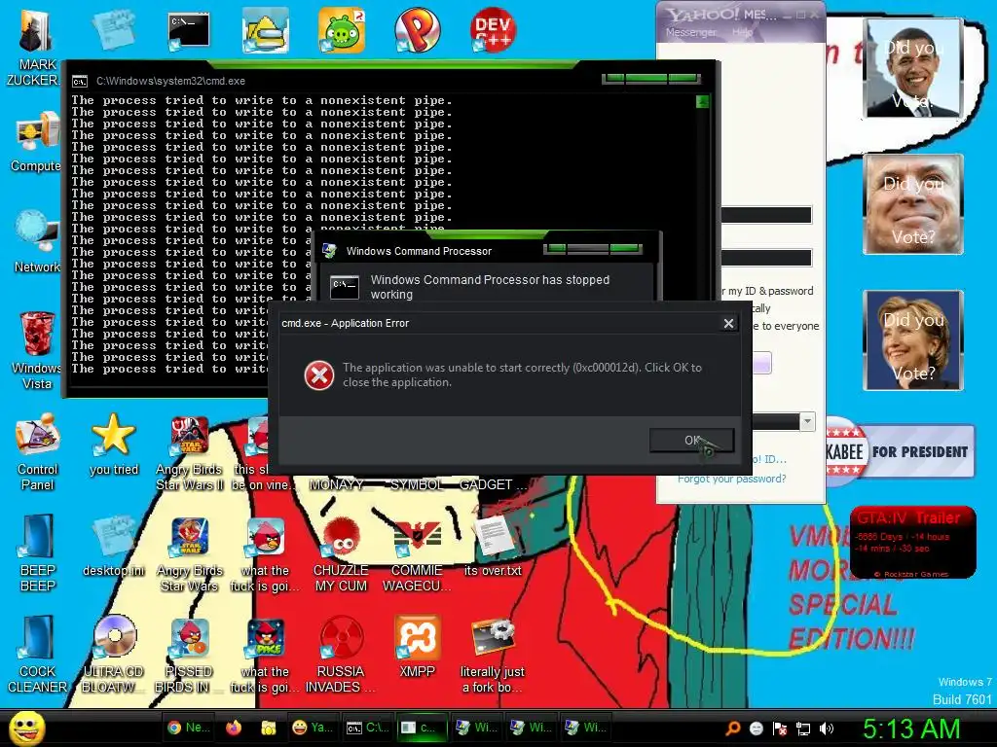Viewport: 997px width, 747px height.
Task: Select the 'you tried' gold star icon
Action: click(x=114, y=445)
